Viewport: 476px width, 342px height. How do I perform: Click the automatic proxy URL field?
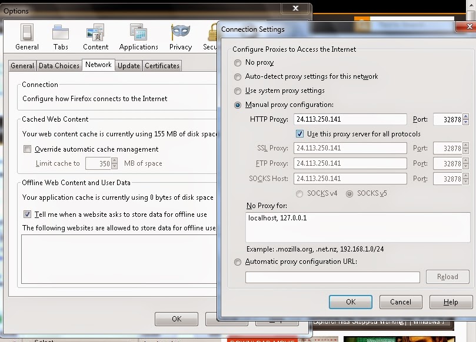tap(332, 277)
